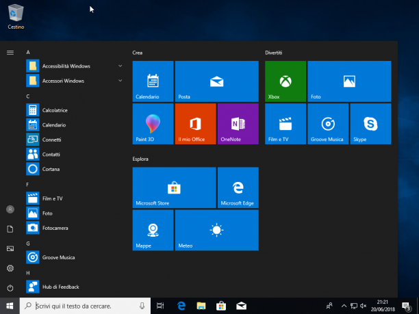The image size is (419, 314).
Task: Select the letter A section header
Action: (28, 52)
